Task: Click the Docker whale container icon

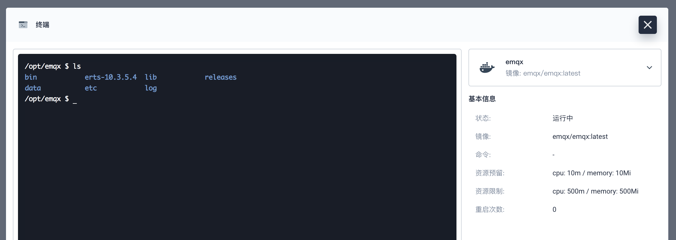Action: [x=487, y=68]
